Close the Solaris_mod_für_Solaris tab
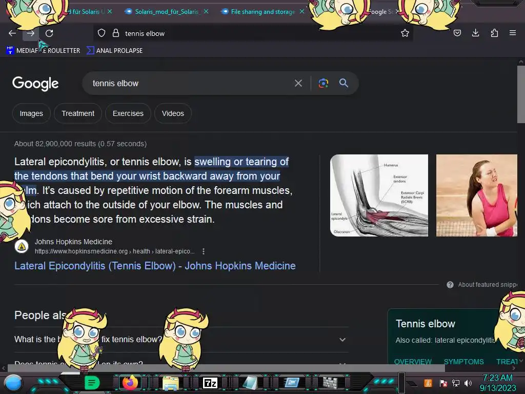Viewport: 525px width, 394px height. coord(206,11)
